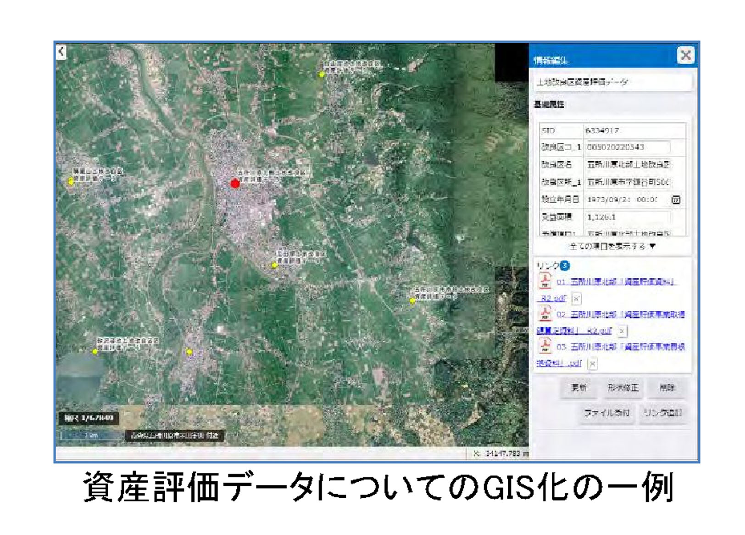Click the red selected marker on the map

(235, 184)
